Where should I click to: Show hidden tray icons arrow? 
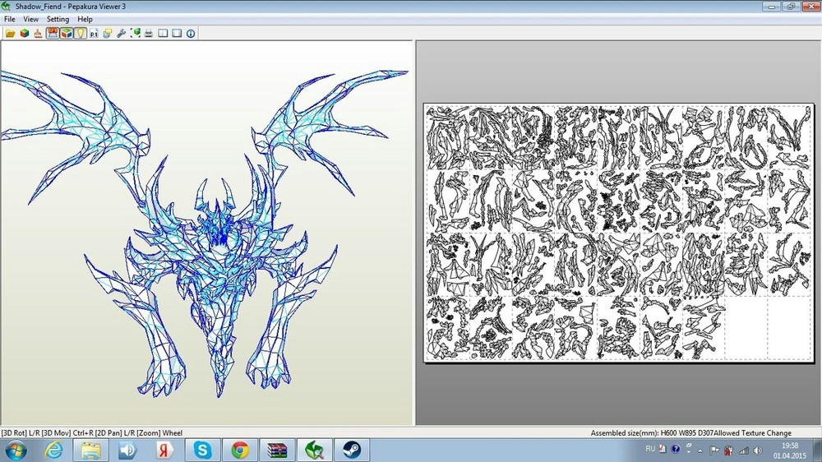(700, 450)
